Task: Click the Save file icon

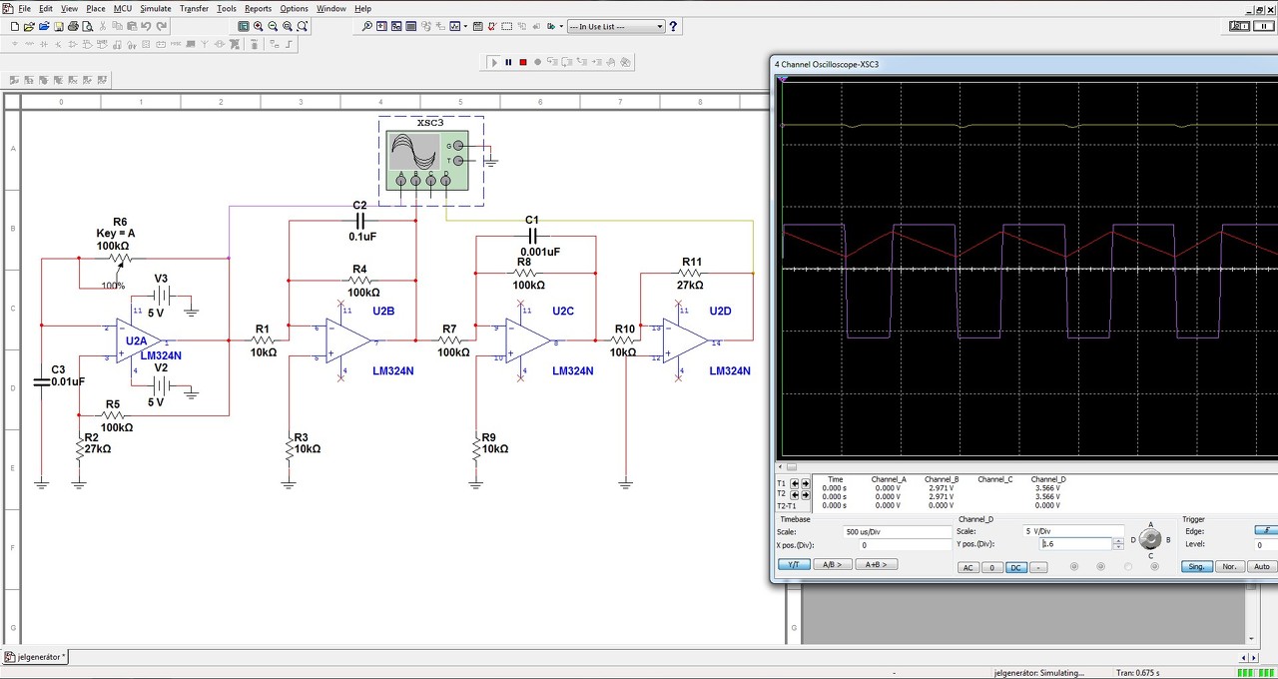Action: [x=59, y=27]
